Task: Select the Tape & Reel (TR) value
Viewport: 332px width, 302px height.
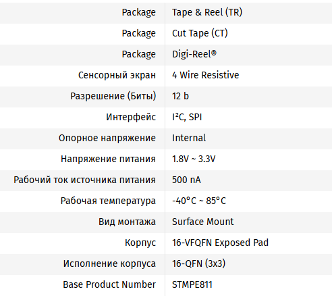Action: 207,12
